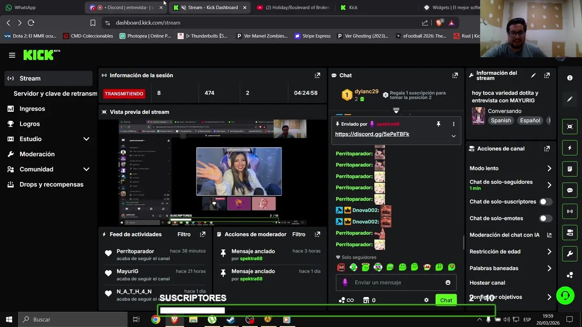Viewport: 582px width, 327px height.
Task: Pop out the Chat panel
Action: pyautogui.click(x=455, y=75)
